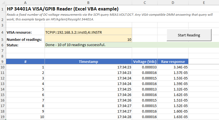Click voltage value 0.000013
Screen dimensions: 219x120
[x=145, y=89]
